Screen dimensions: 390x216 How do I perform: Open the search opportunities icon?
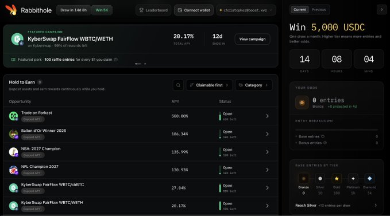[x=178, y=85]
